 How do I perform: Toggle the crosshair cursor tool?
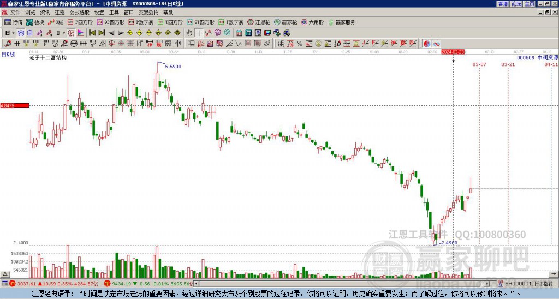coord(199,33)
